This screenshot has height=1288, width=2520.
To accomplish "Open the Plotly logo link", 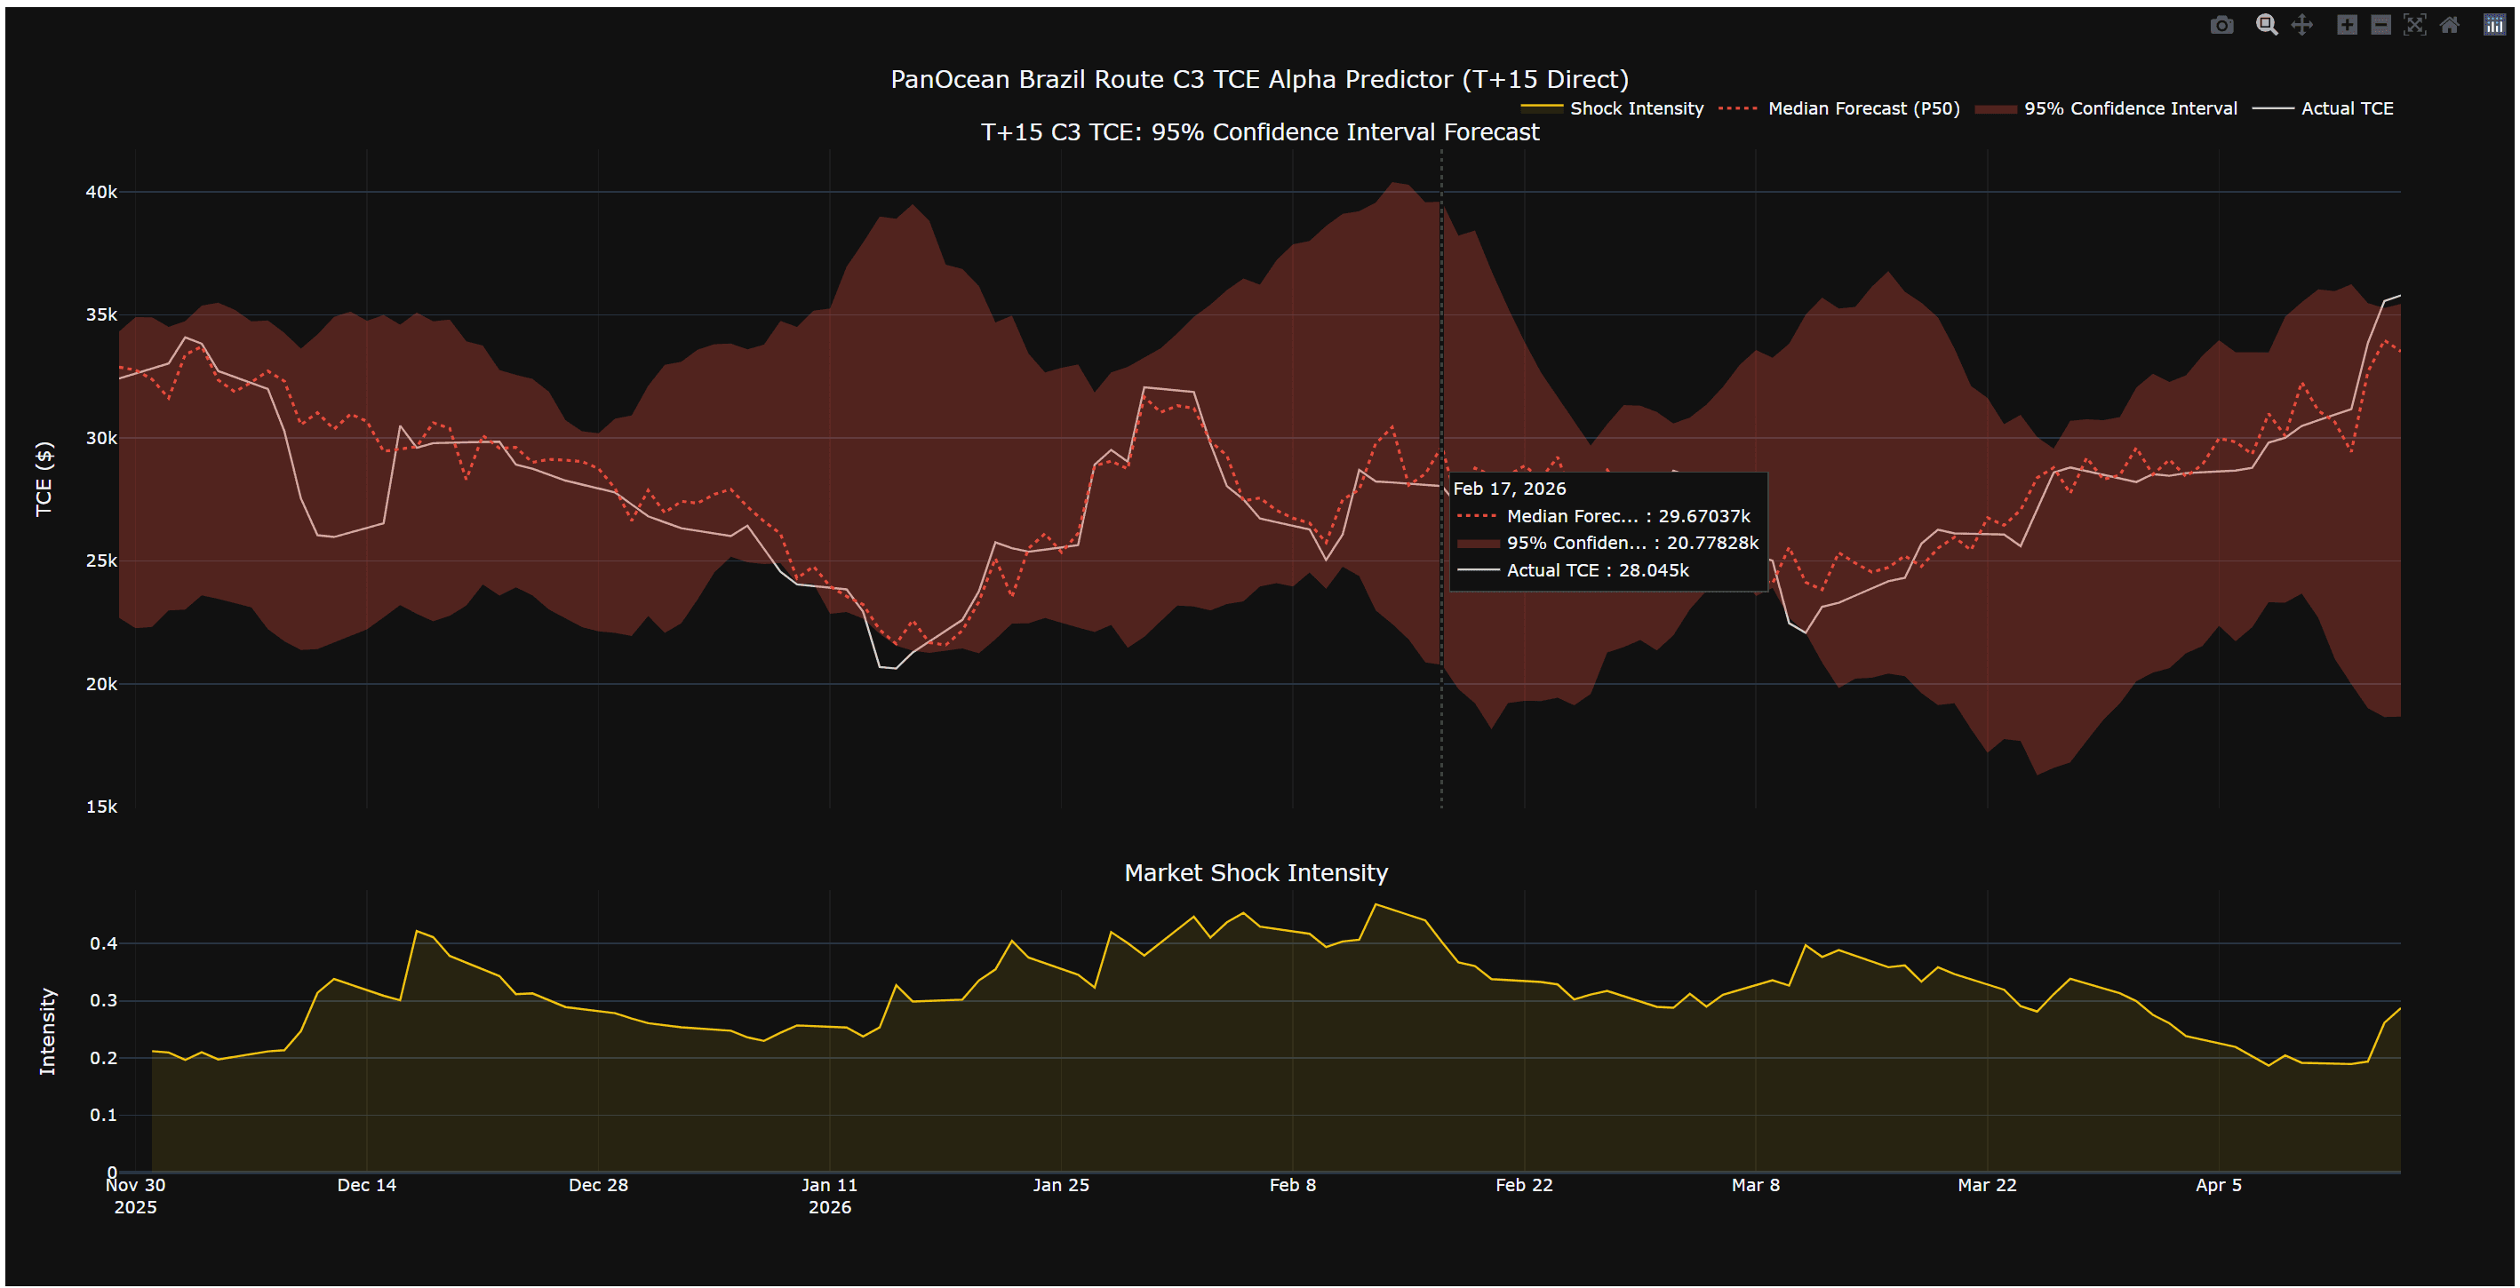I will [2494, 26].
